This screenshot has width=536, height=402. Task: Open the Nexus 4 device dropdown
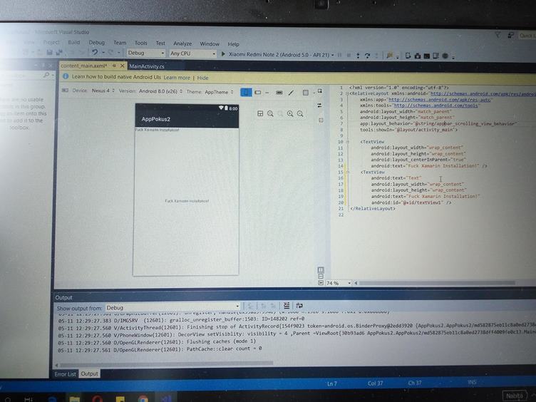click(103, 91)
